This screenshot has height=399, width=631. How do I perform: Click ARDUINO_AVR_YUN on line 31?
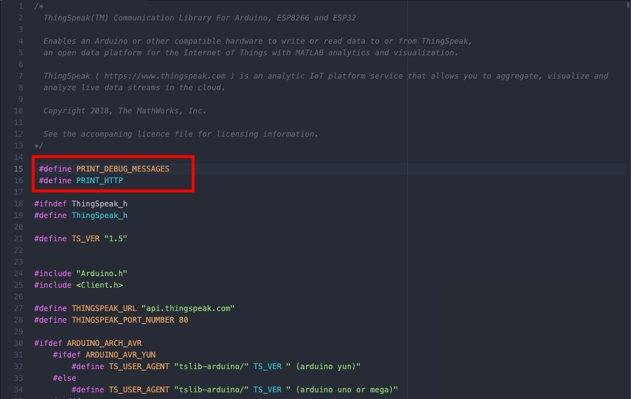click(120, 355)
